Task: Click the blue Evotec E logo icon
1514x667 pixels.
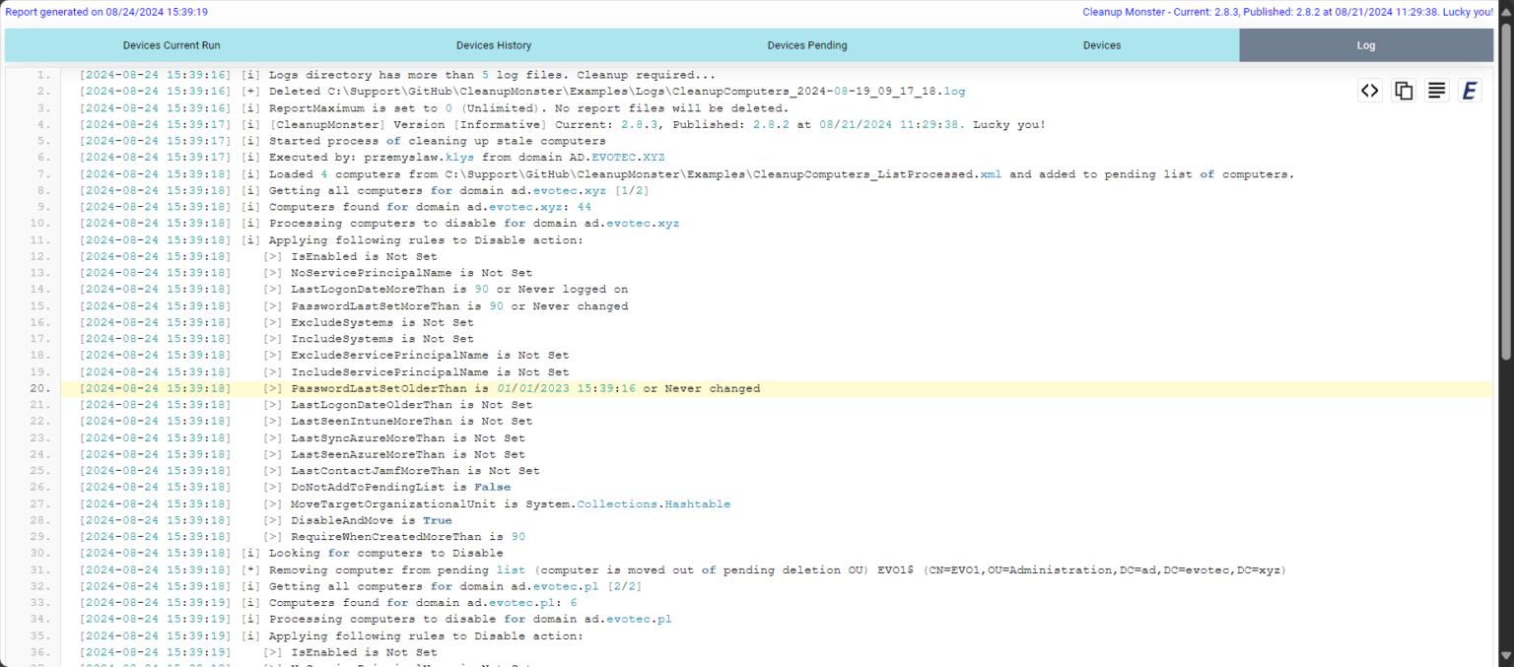Action: click(1469, 90)
